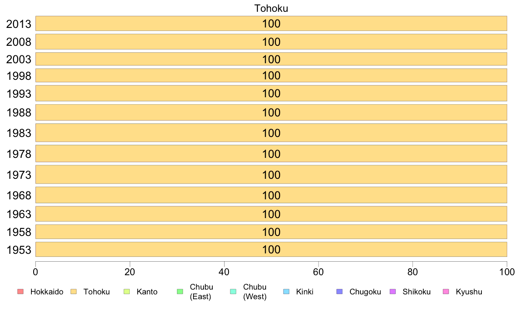519x321 pixels.
Task: Click the Tohoku chart title
Action: click(x=271, y=8)
